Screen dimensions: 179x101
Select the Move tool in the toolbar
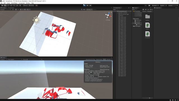tap(5, 5)
